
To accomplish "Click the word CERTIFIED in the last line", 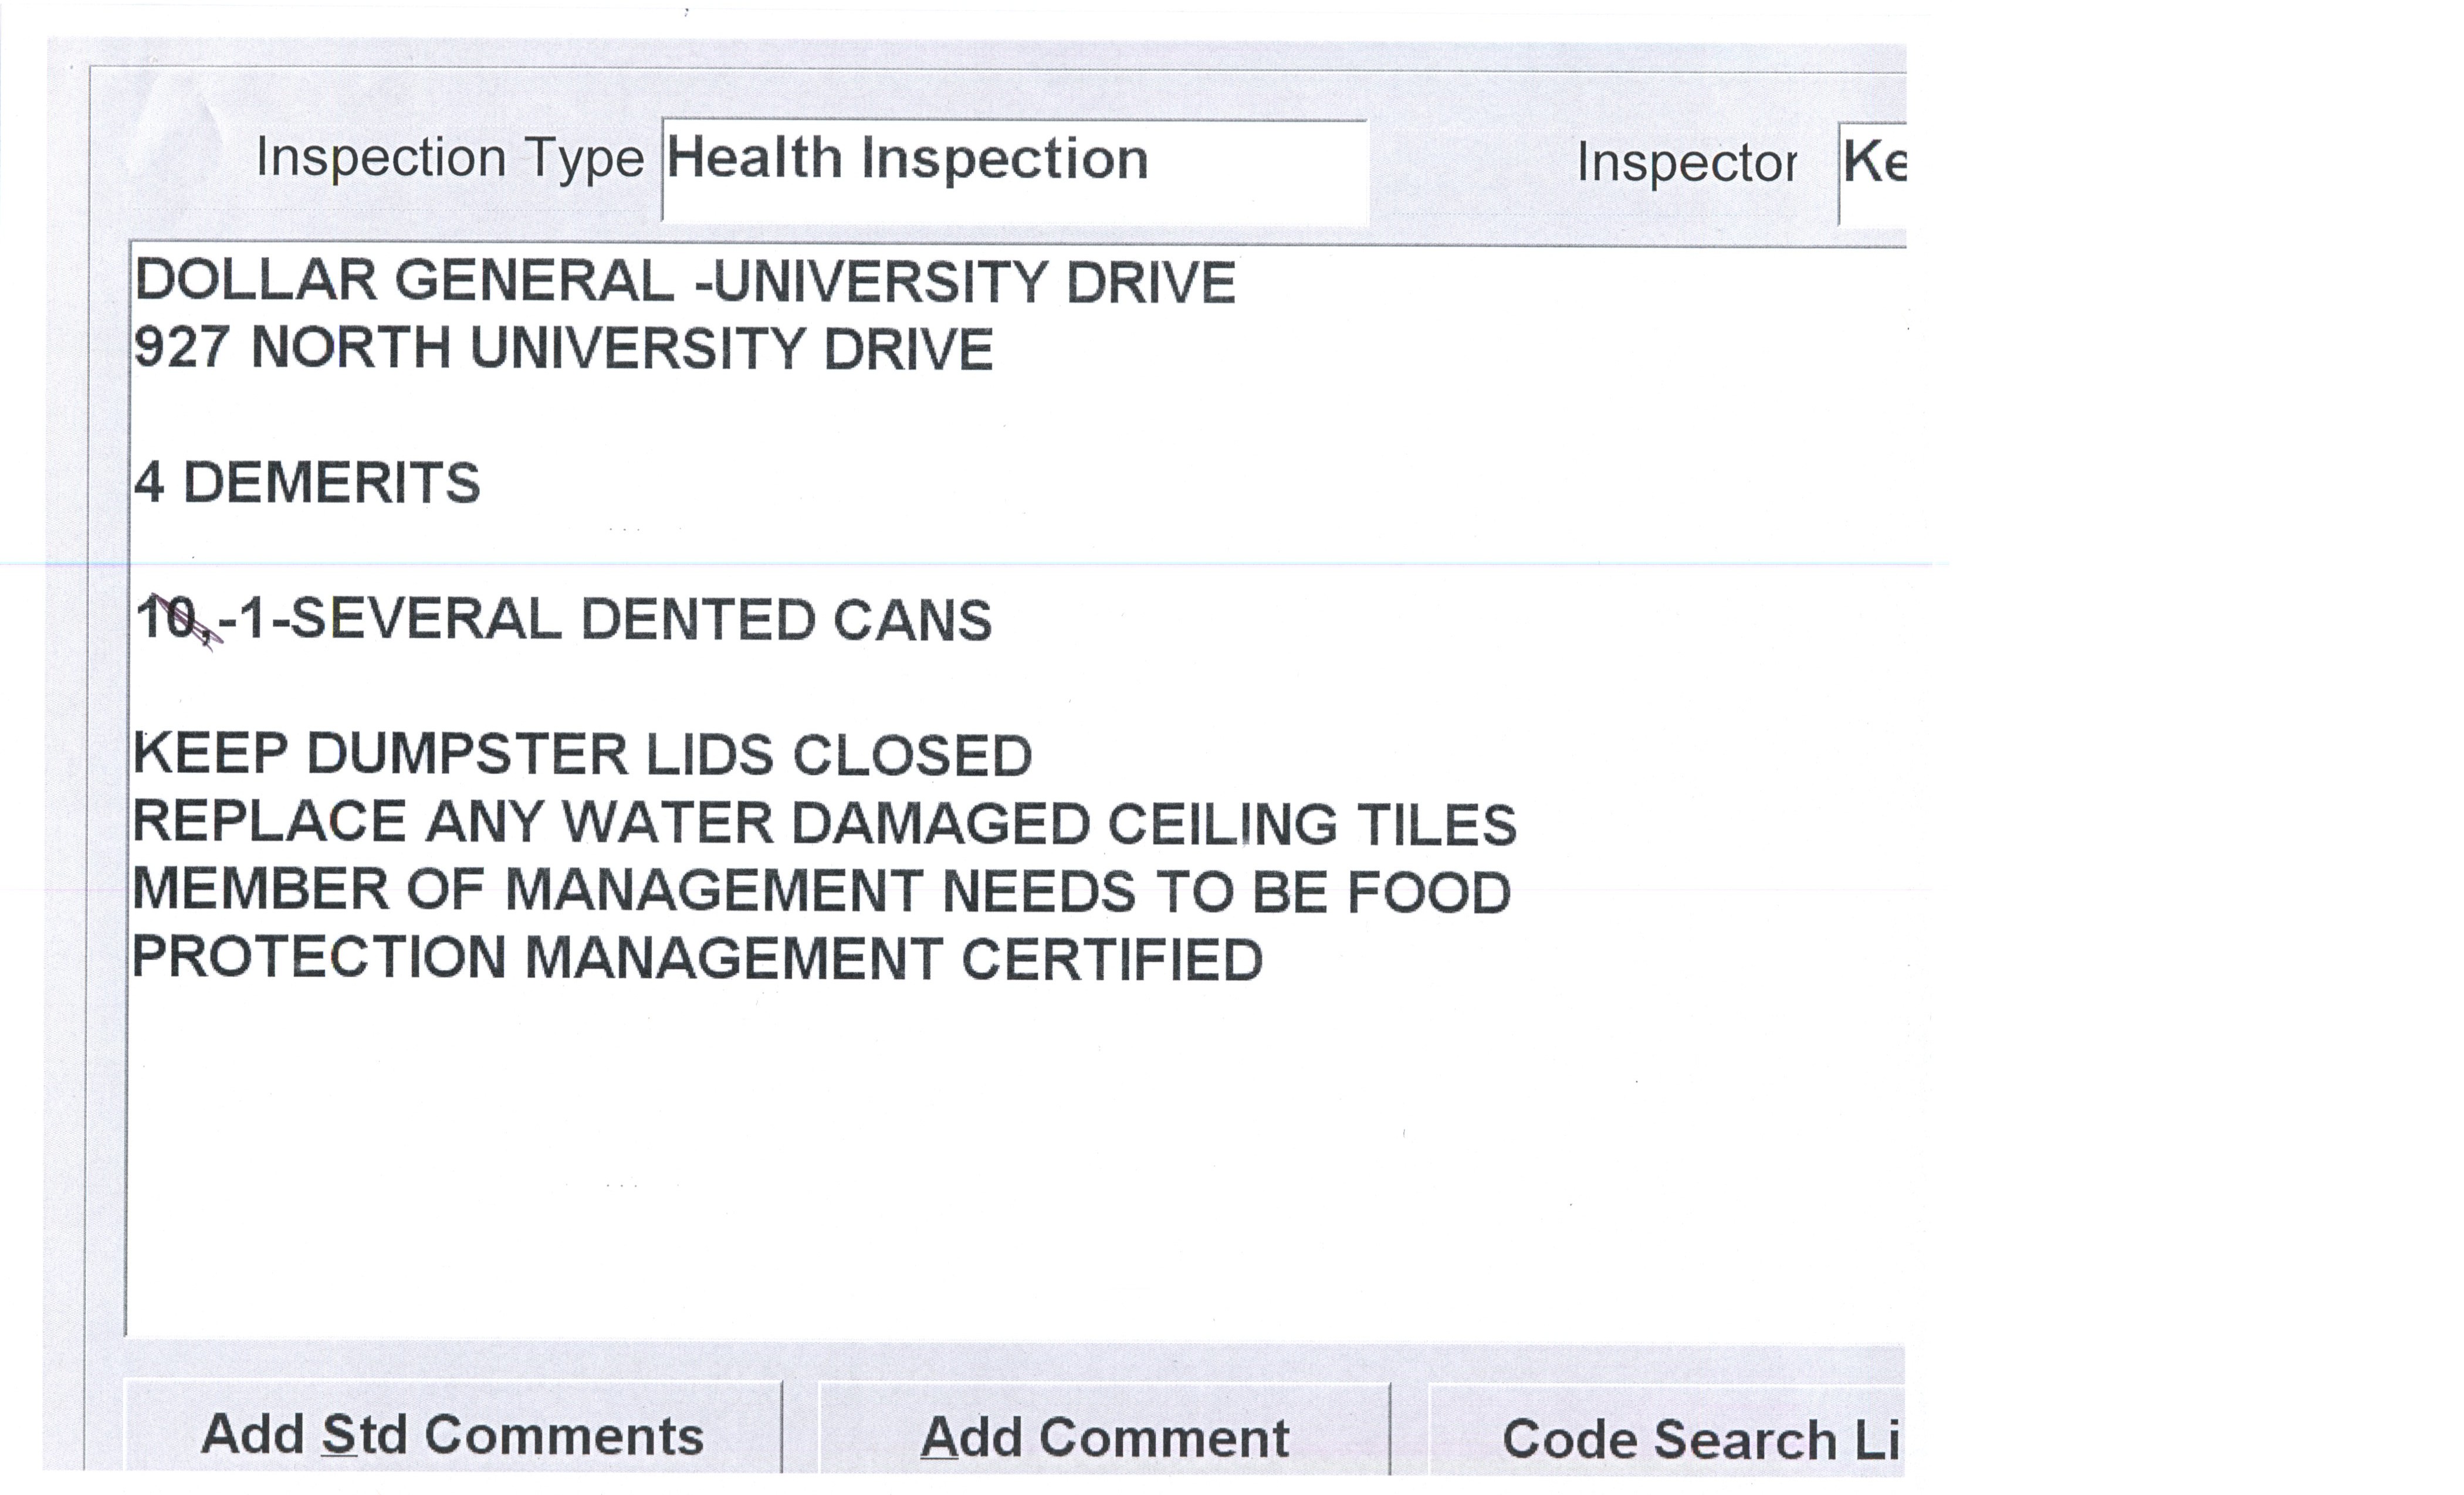I will pyautogui.click(x=1112, y=959).
